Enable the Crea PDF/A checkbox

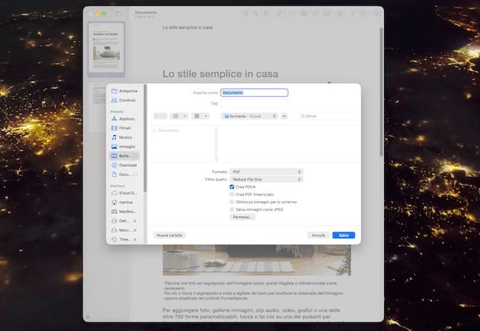click(231, 187)
